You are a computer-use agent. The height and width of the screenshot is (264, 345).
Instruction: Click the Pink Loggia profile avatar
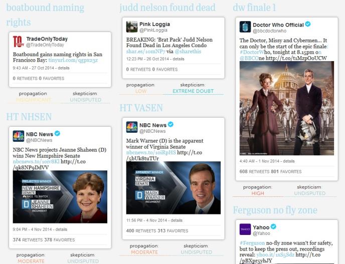coord(132,27)
